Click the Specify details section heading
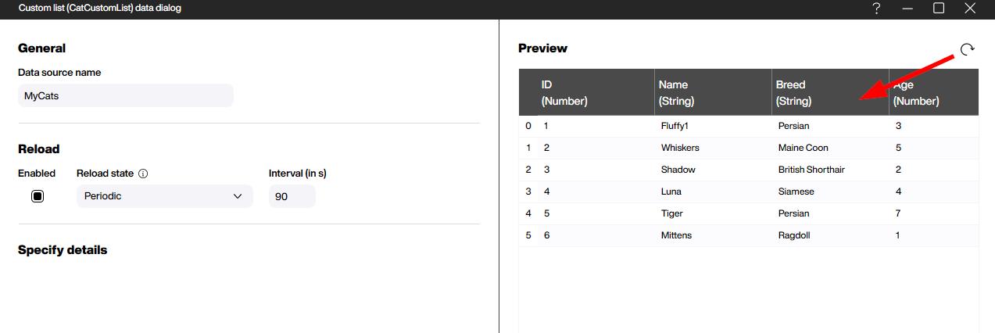The width and height of the screenshot is (995, 333). (63, 250)
